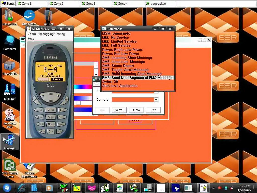This screenshot has height=193, width=257.
Task: Click the blue paper plane taskbar icon
Action: 176,188
